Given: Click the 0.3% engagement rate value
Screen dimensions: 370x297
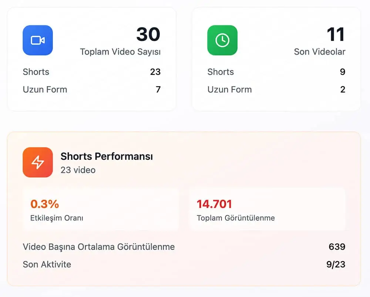Looking at the screenshot, I should 44,204.
